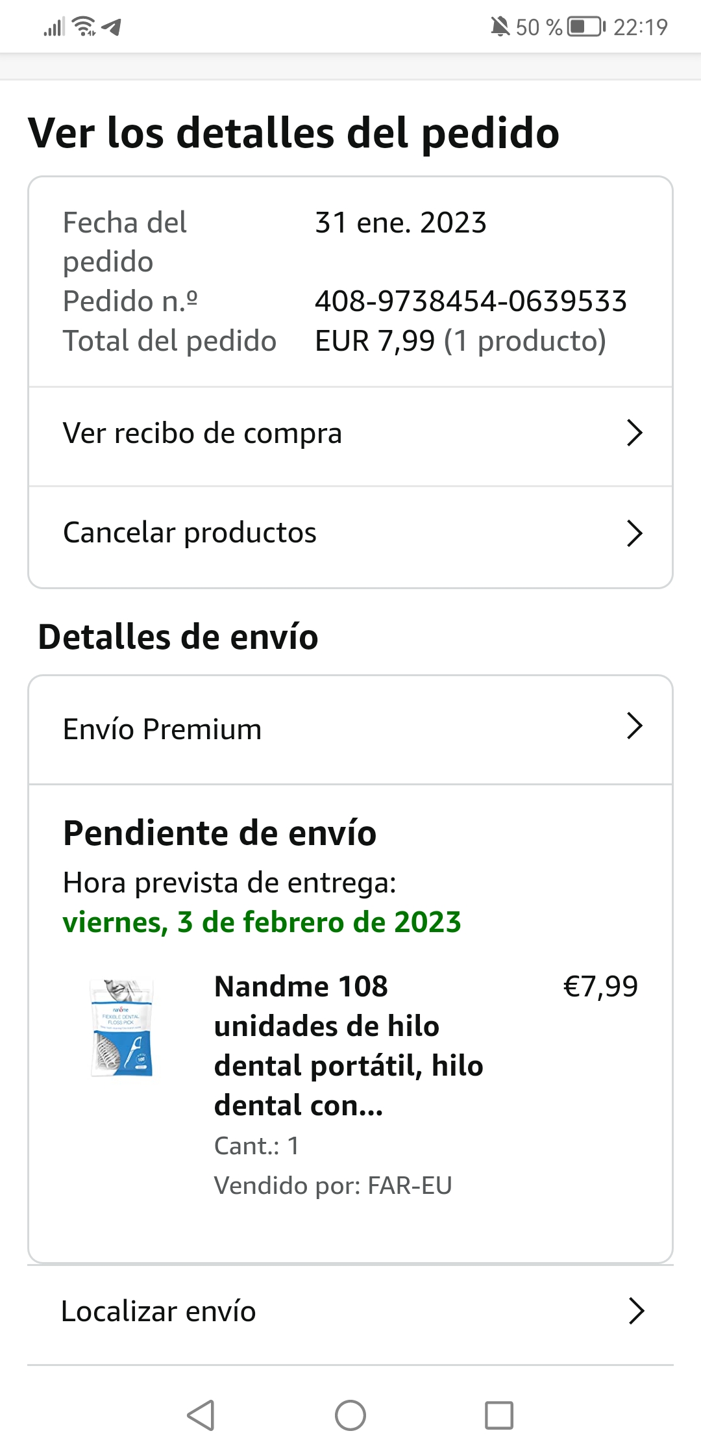701x1455 pixels.
Task: Expand the Envío Premium chevron arrow
Action: coord(634,726)
